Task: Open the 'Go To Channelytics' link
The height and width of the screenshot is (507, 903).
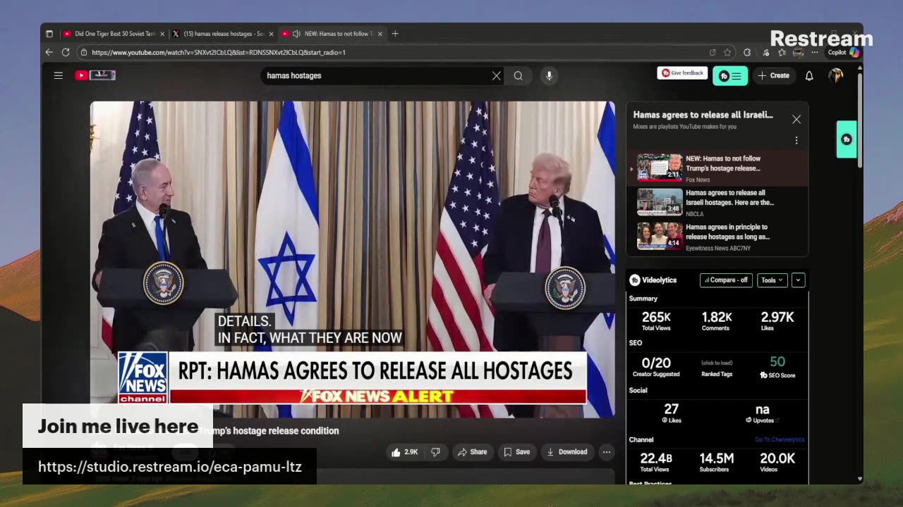Action: (x=780, y=440)
